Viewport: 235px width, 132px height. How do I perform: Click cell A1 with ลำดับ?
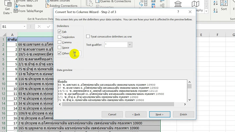tap(12, 40)
